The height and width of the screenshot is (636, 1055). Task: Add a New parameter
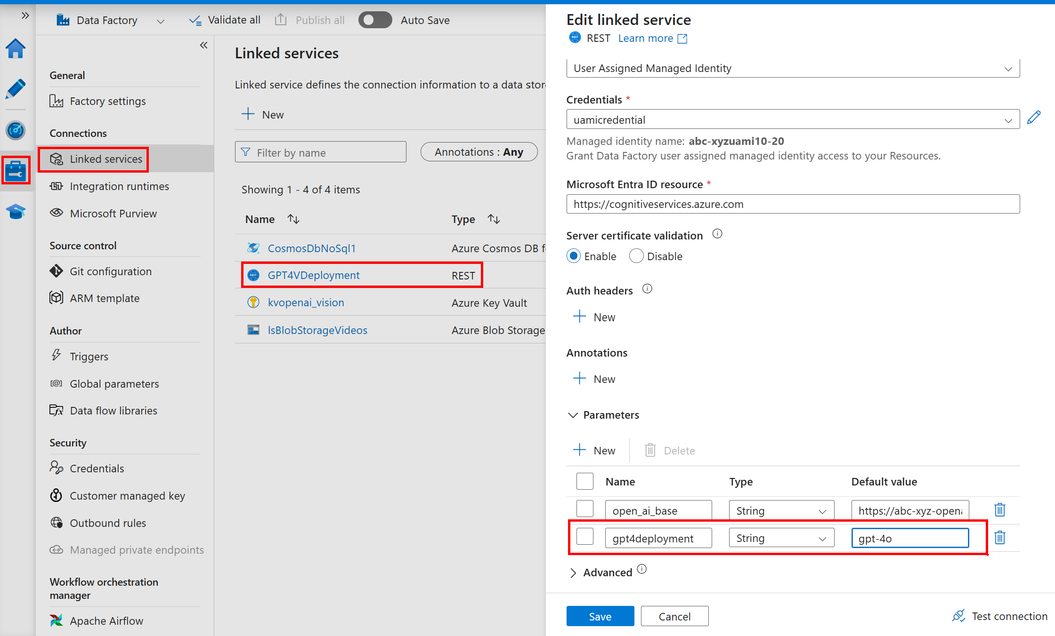[x=594, y=450]
